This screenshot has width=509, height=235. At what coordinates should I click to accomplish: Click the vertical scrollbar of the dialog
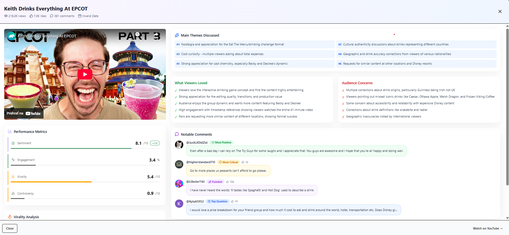pyautogui.click(x=507, y=107)
